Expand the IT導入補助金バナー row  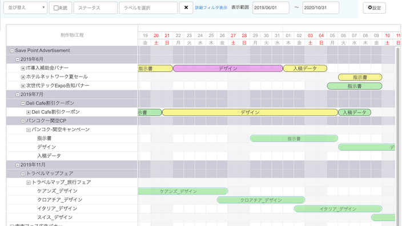(x=23, y=68)
